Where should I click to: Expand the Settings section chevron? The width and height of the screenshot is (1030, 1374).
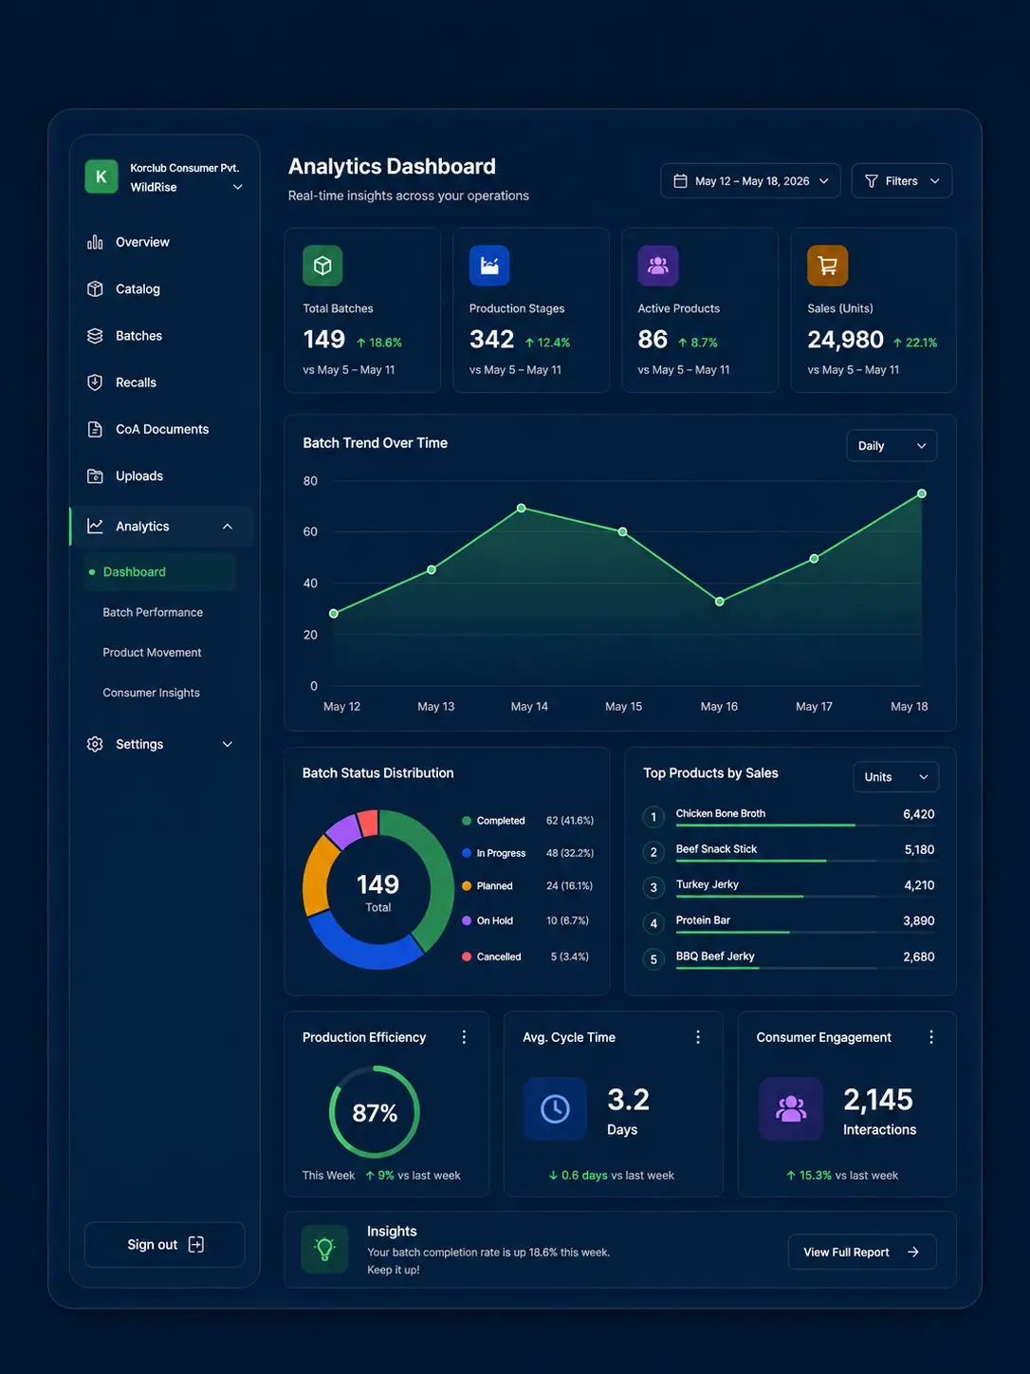tap(228, 745)
